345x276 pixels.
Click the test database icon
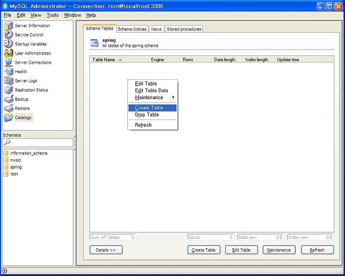click(6, 174)
